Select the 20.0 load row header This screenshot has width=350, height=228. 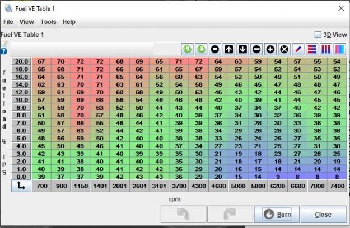click(21, 61)
